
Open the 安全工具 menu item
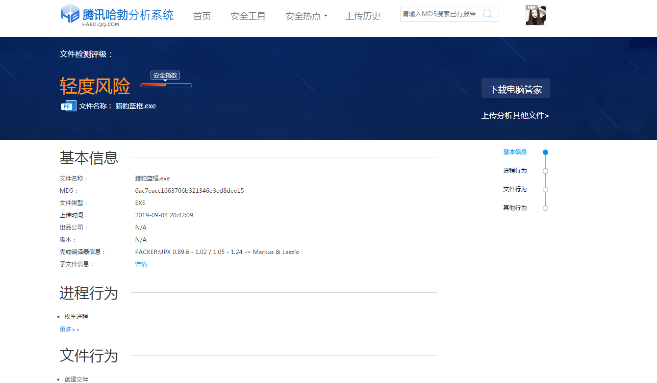[248, 16]
